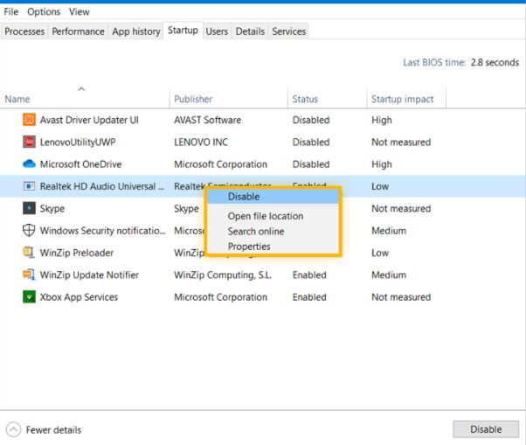526x445 pixels.
Task: Click Enabled status in WinZip Update Notifier row
Action: tap(309, 275)
